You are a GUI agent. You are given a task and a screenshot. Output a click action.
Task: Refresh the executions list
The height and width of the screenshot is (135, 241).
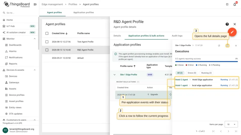click(219, 46)
